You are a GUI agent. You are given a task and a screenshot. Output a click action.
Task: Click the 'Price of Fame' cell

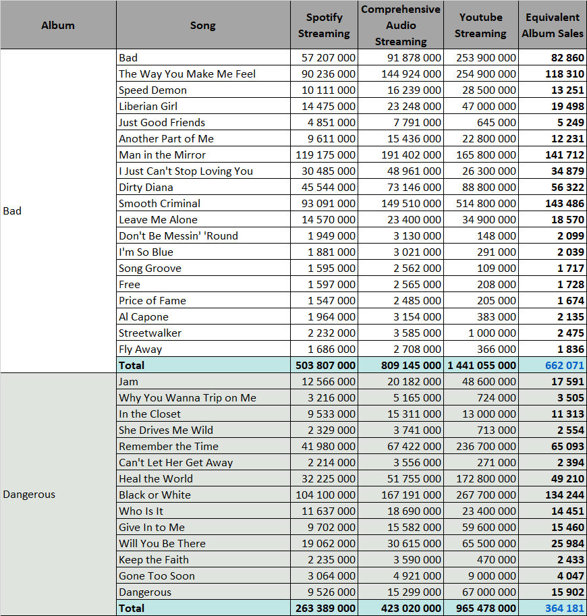[203, 300]
